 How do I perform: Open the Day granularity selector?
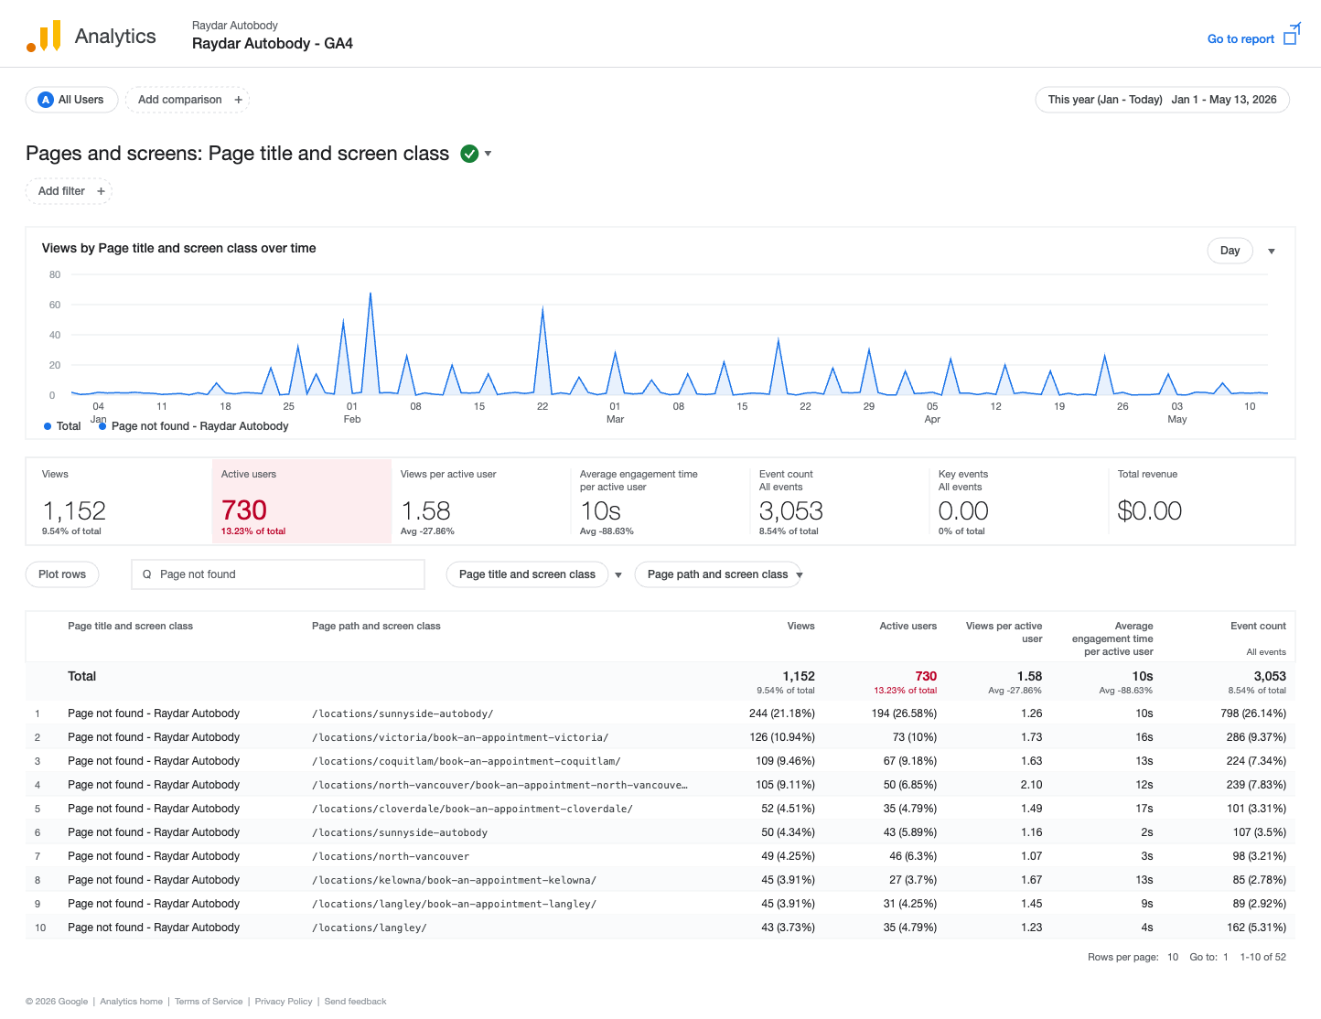1230,251
